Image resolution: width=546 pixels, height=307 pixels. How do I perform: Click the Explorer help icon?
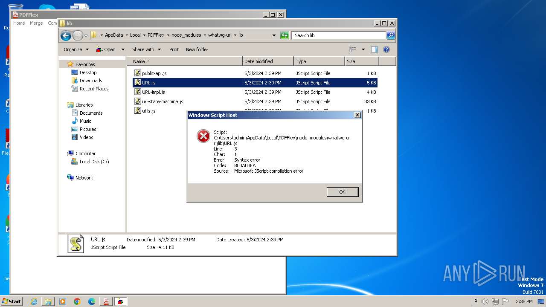(386, 49)
